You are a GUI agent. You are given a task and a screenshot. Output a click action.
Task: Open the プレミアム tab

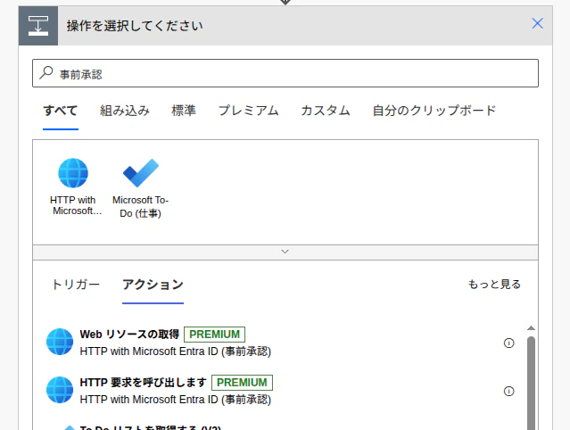pyautogui.click(x=248, y=110)
